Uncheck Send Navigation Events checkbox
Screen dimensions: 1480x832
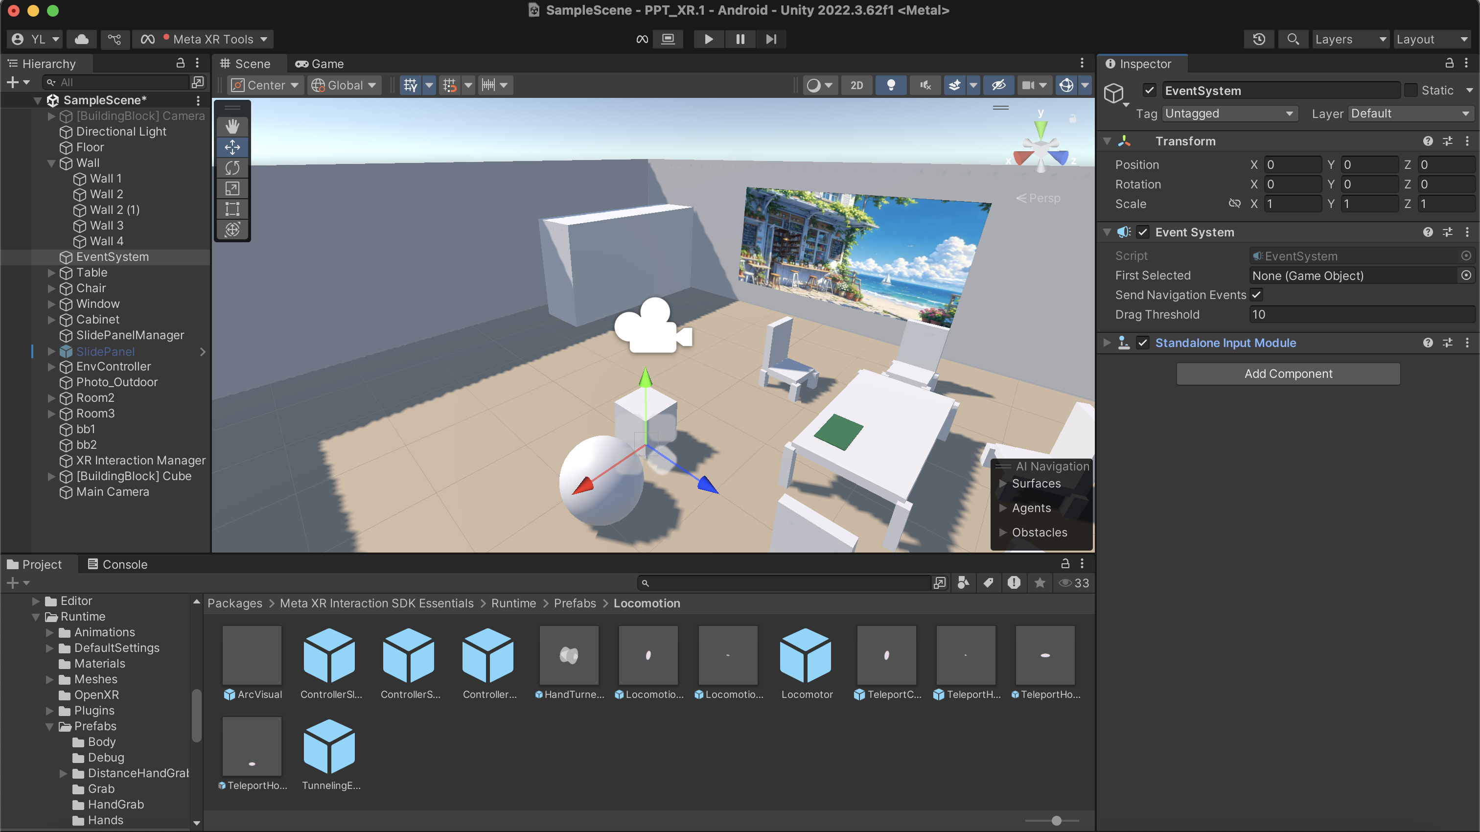(x=1256, y=295)
